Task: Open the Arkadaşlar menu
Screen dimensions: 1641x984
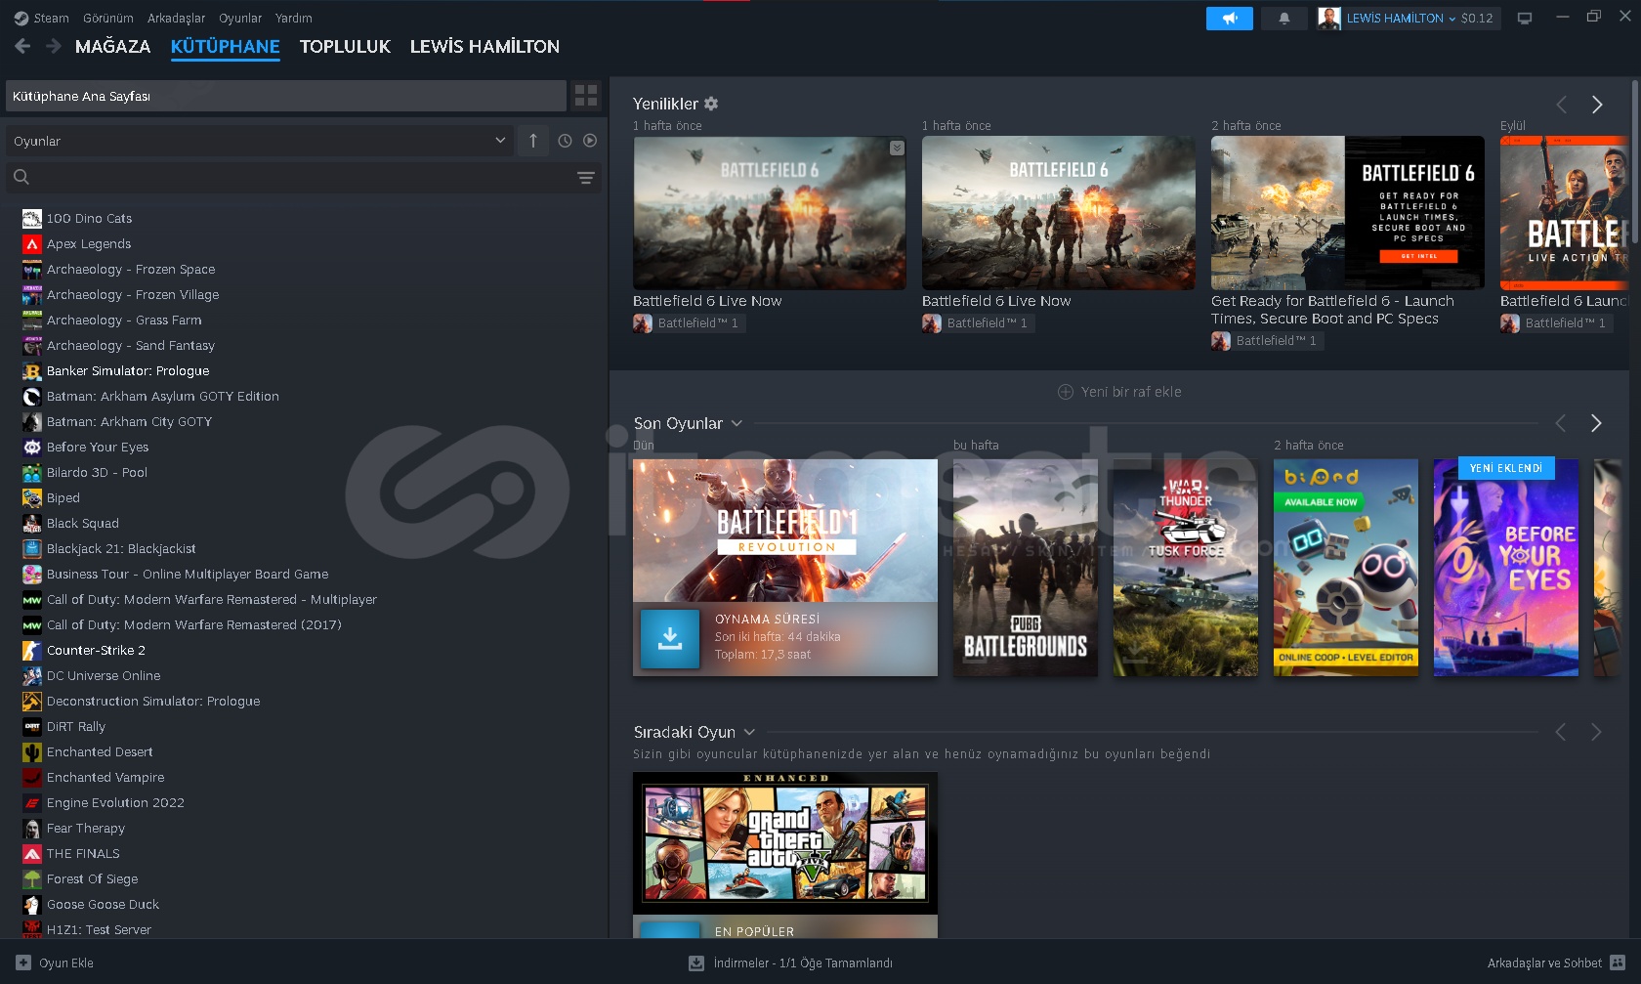Action: (176, 18)
